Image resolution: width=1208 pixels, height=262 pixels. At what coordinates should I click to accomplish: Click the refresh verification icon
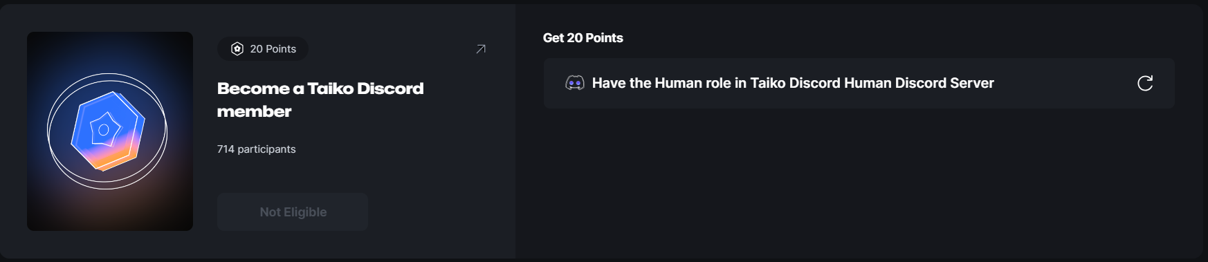click(x=1145, y=83)
